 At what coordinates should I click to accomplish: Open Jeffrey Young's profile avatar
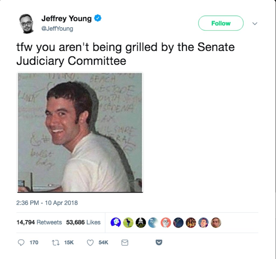(27, 24)
